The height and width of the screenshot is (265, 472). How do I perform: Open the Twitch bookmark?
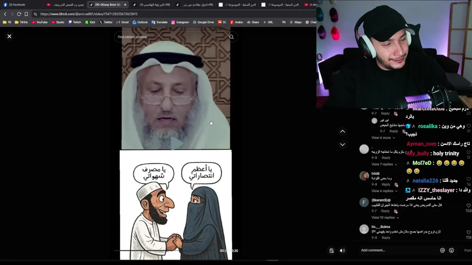click(74, 22)
